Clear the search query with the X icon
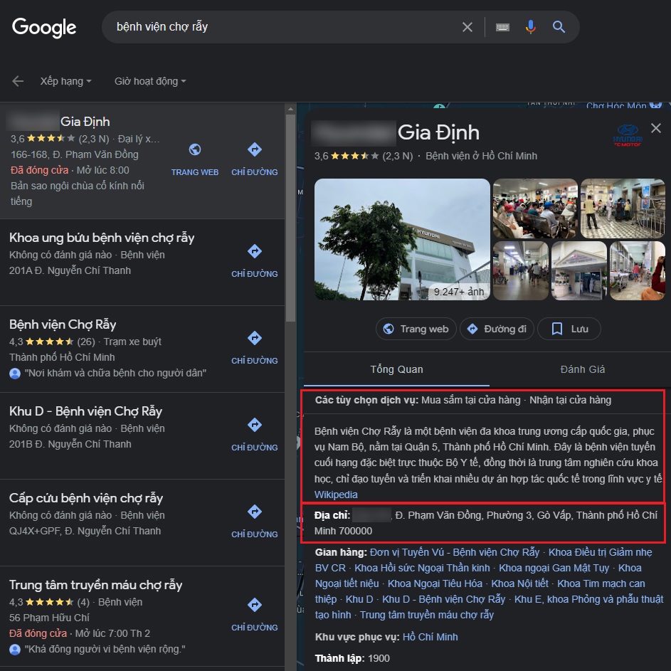 click(467, 27)
